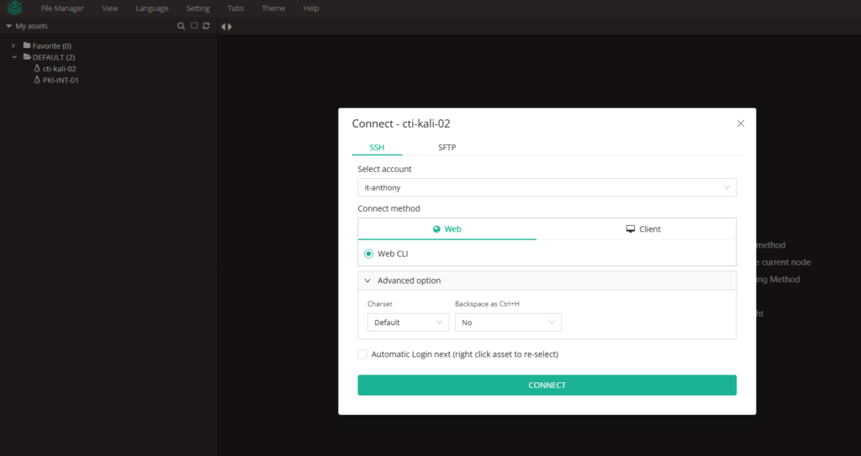Click the refresh icon in My assets
The height and width of the screenshot is (456, 861).
pyautogui.click(x=206, y=26)
